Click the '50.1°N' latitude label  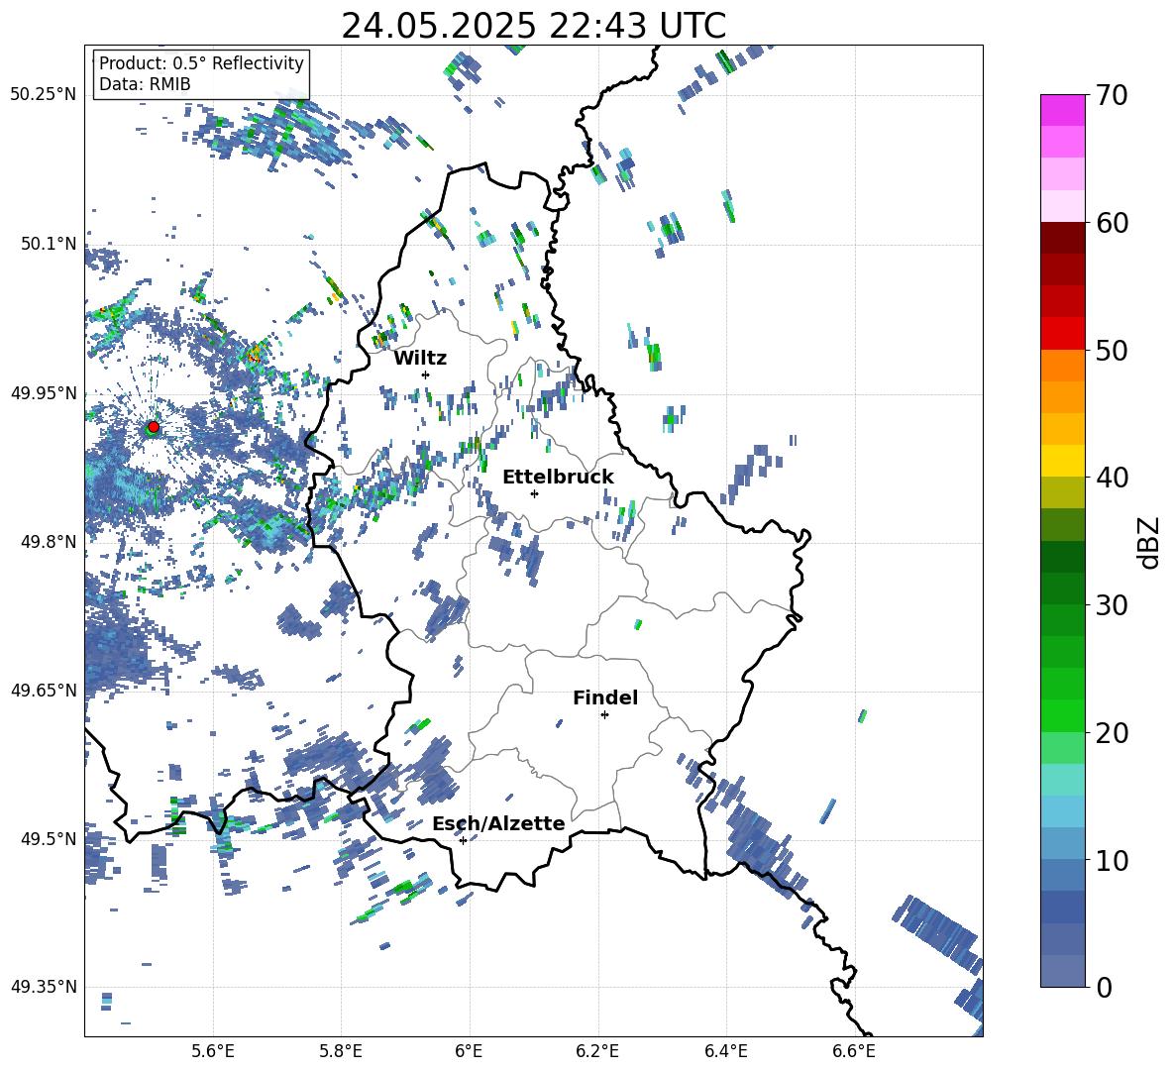[x=49, y=244]
